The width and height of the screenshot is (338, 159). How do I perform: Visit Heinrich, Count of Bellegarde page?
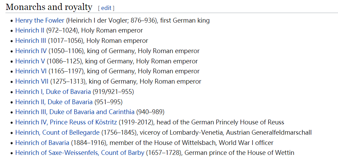point(57,132)
